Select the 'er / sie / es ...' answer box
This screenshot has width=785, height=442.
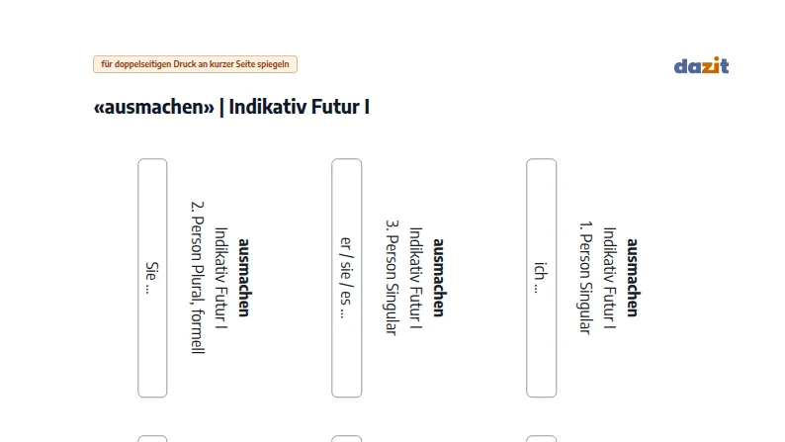[346, 278]
